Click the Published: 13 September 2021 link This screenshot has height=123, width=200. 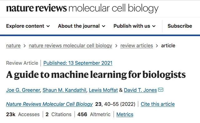tap(78, 63)
